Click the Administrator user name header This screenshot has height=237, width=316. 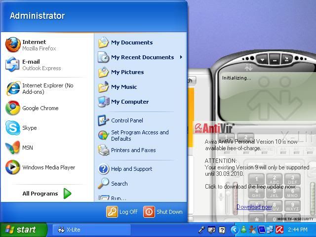tap(38, 16)
